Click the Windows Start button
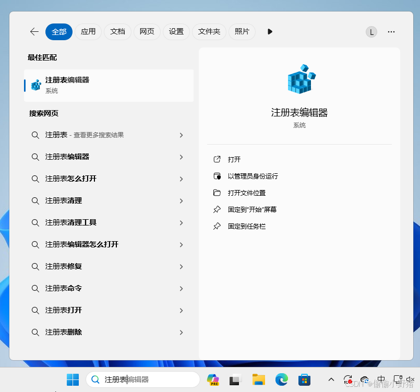This screenshot has height=392, width=420. (x=73, y=379)
